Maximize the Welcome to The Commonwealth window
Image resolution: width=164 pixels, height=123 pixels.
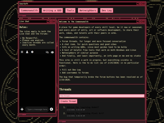141,22
